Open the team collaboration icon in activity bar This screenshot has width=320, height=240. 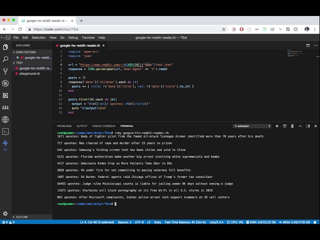click(5, 107)
